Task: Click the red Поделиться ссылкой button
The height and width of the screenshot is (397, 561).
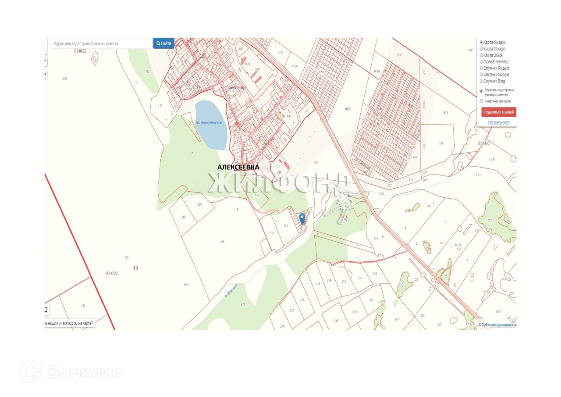Action: pyautogui.click(x=499, y=112)
